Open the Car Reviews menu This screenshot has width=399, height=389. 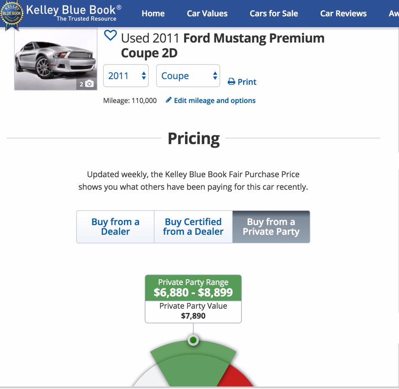click(x=343, y=13)
